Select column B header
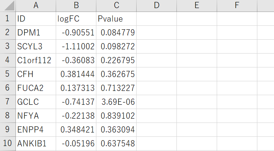This screenshot has height=151, width=274. tap(76, 5)
